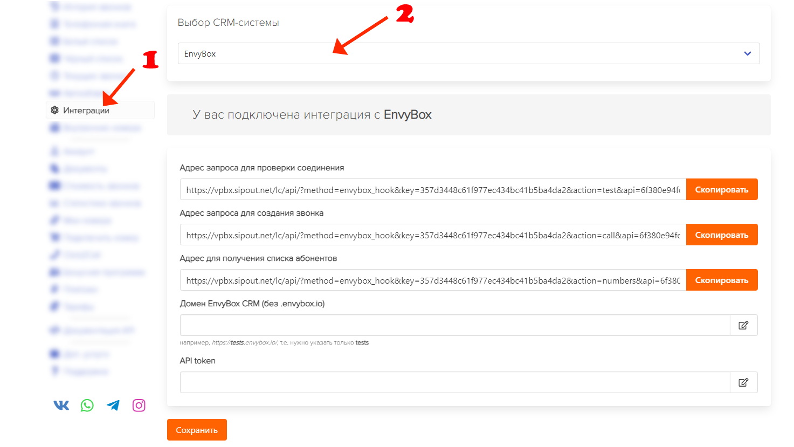Open the Интеграции sidebar section
The image size is (794, 447).
tap(86, 111)
